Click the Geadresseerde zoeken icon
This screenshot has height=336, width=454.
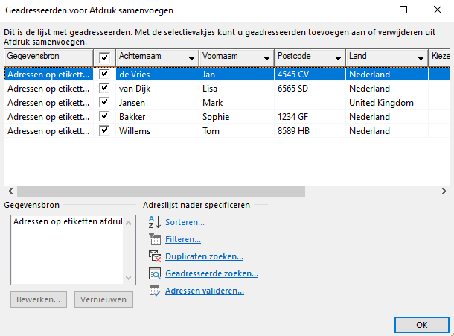(x=154, y=273)
